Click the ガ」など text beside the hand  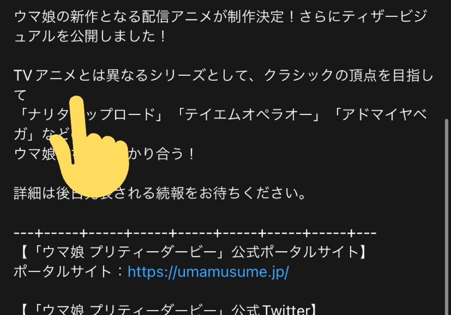pyautogui.click(x=42, y=134)
